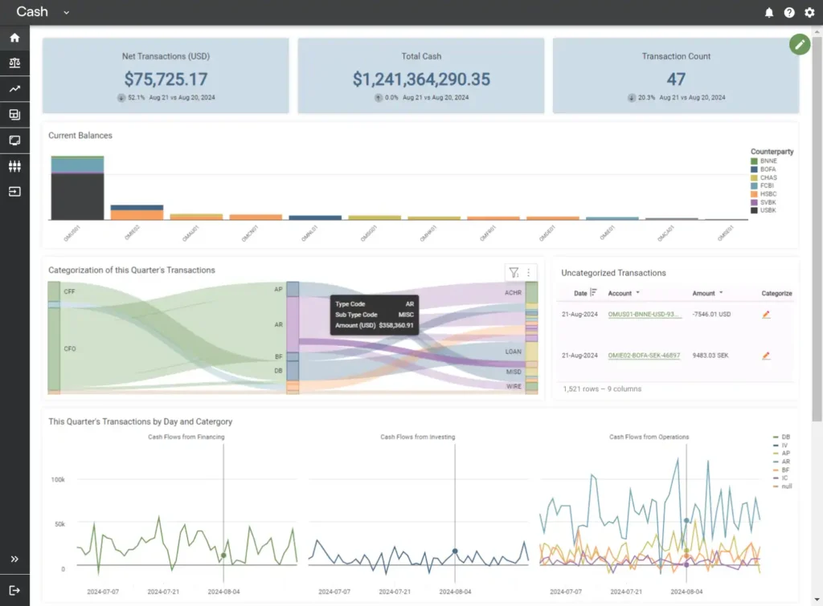
Task: Select the table layout sidebar icon
Action: coord(14,114)
